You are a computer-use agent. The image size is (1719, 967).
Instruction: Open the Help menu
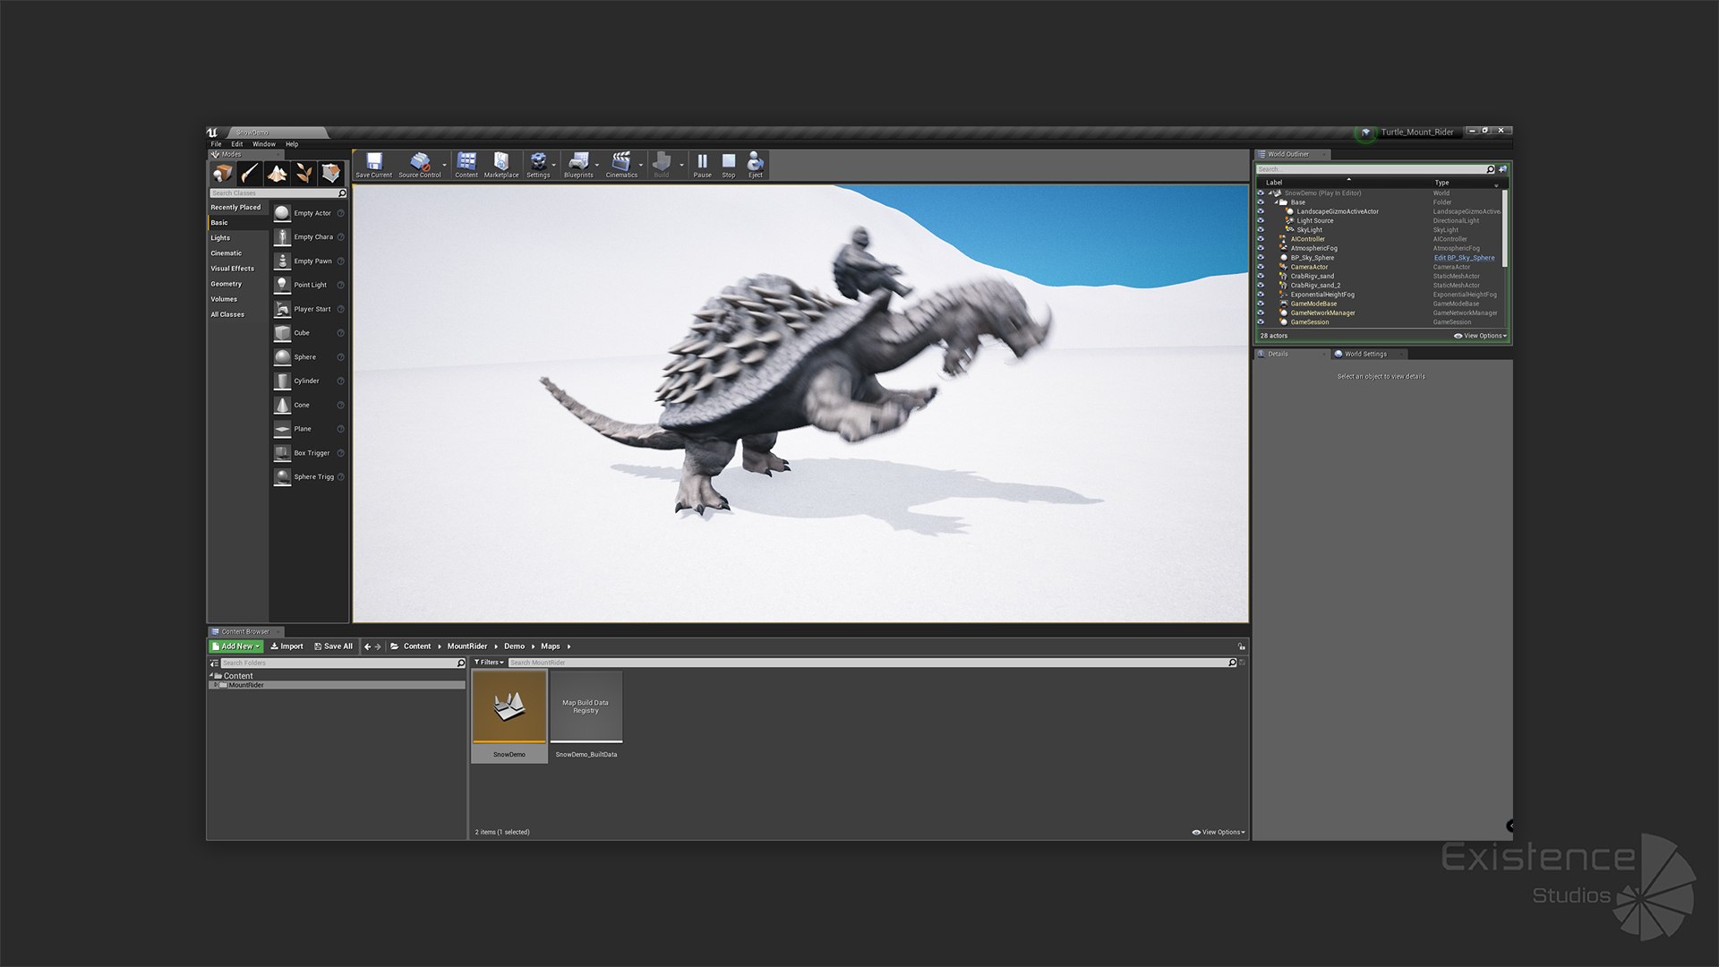point(292,144)
